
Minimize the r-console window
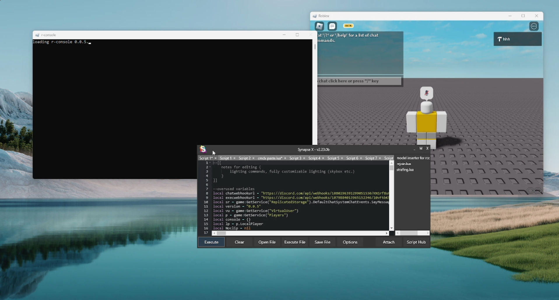coord(284,35)
